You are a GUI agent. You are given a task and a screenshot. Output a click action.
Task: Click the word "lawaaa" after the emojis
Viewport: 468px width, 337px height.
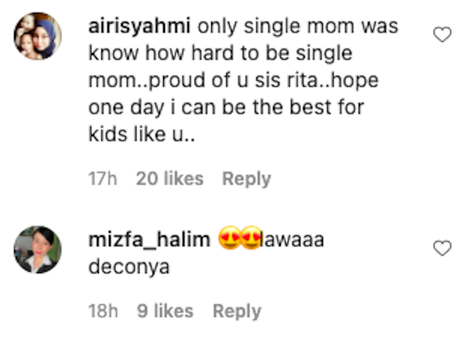(292, 240)
